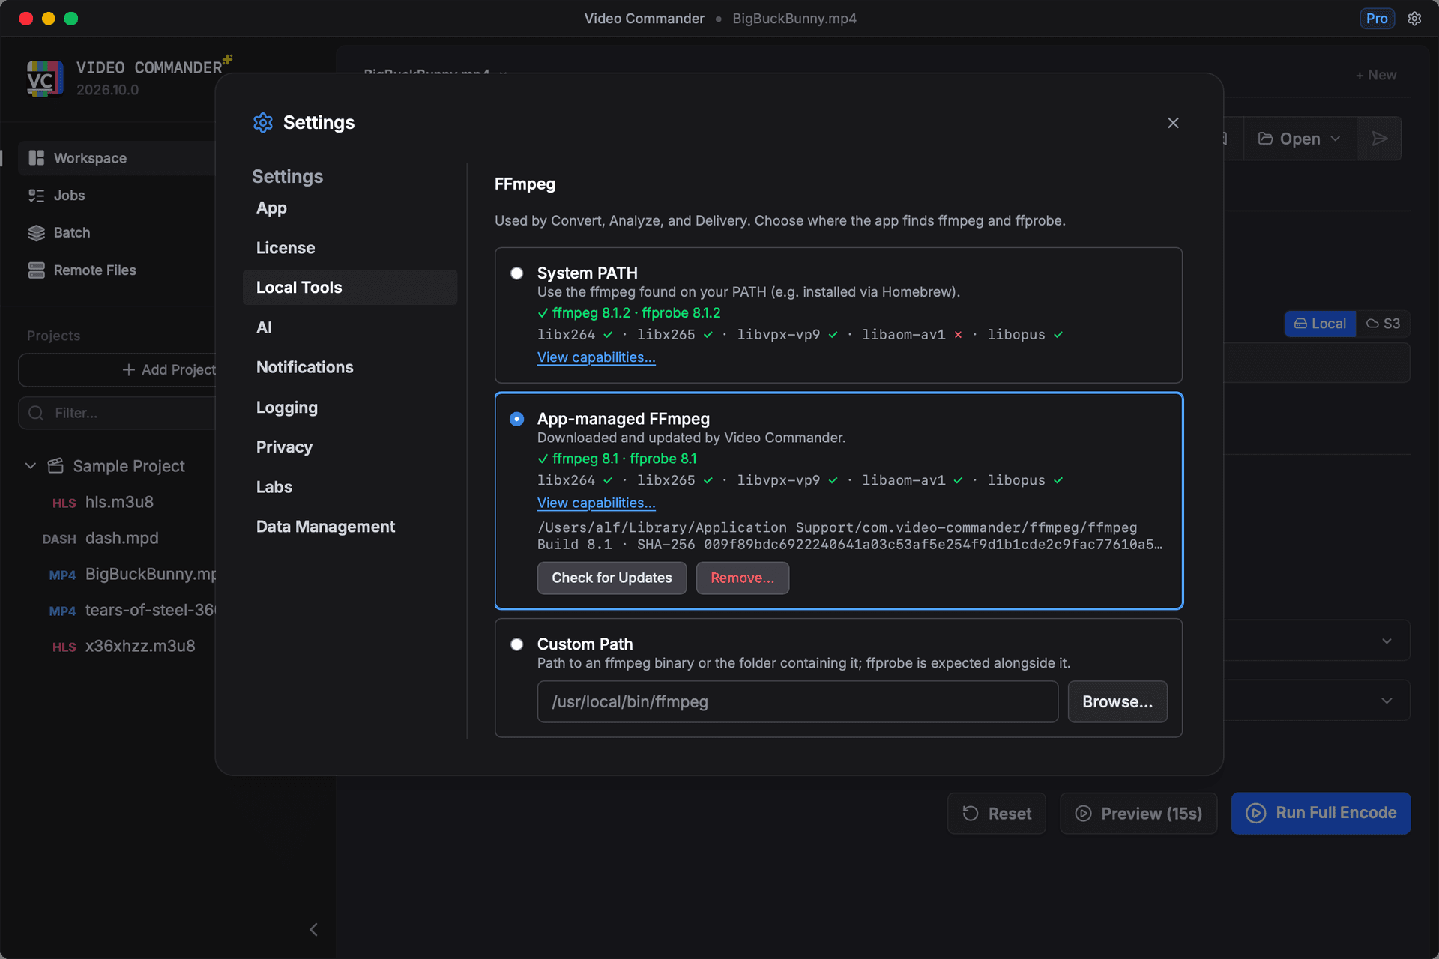
Task: View capabilities for System PATH ffmpeg
Action: coord(596,357)
